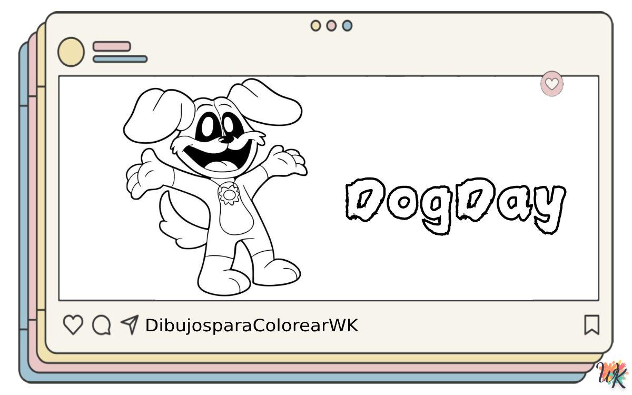Viewport: 632px width, 395px height.
Task: Share the post using the paper plane icon
Action: (x=130, y=324)
